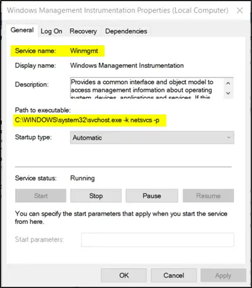Close the properties dialog with the X icon
Screen dimensions: 252x288
(x=239, y=10)
